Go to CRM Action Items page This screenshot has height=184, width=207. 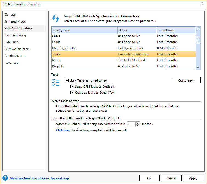17,49
